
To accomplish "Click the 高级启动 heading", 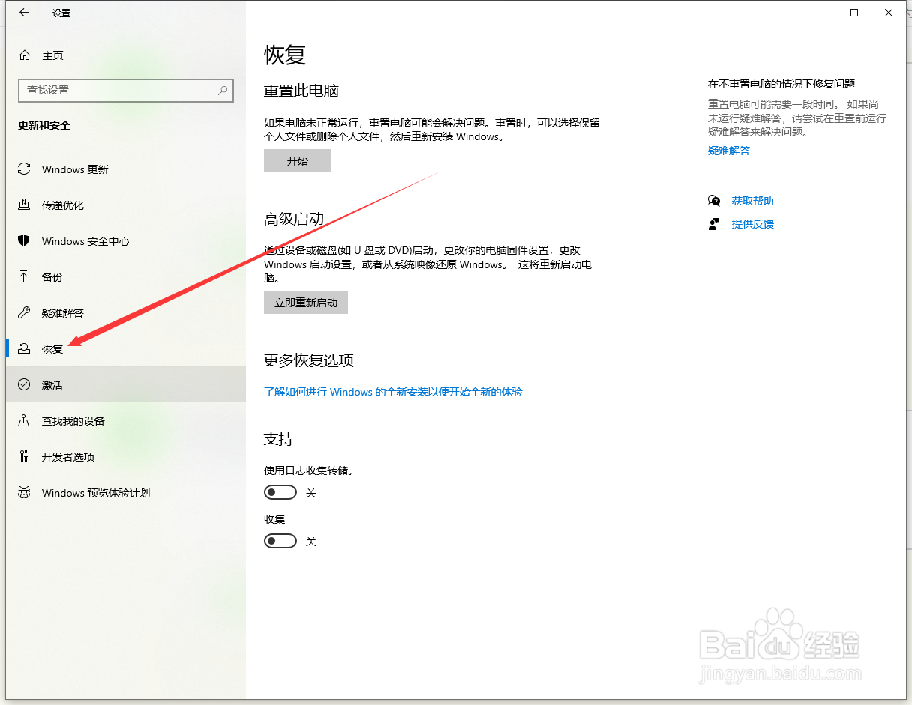I will (x=294, y=219).
